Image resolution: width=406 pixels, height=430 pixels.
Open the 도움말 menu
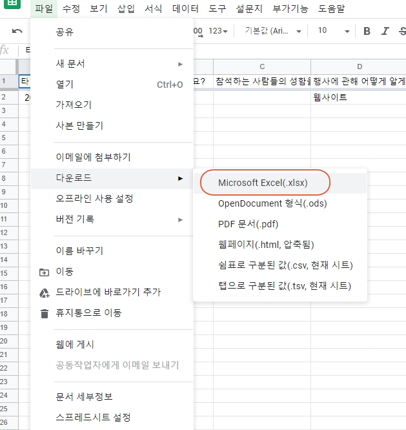point(331,9)
